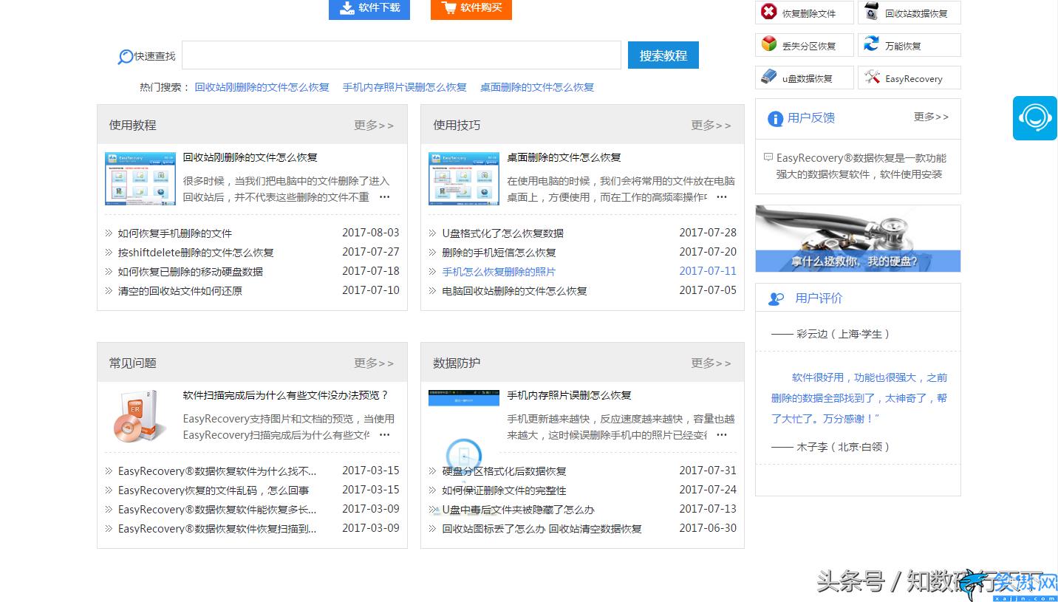Click the EasyRecovery software box thumbnail

coord(140,415)
